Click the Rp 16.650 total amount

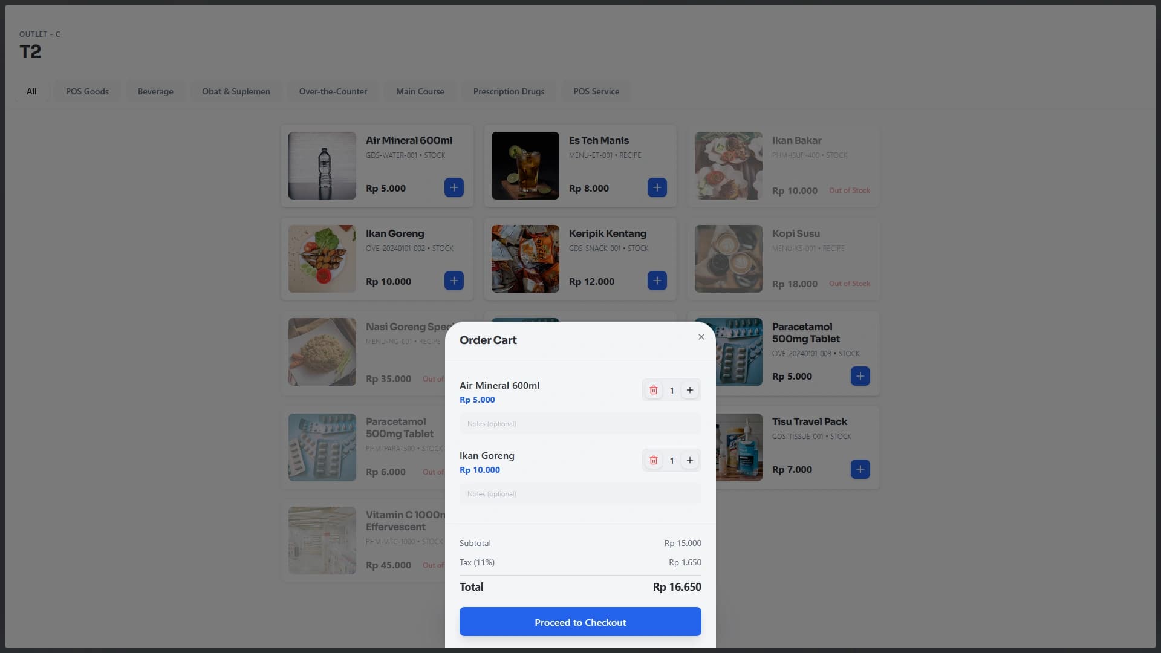click(677, 587)
